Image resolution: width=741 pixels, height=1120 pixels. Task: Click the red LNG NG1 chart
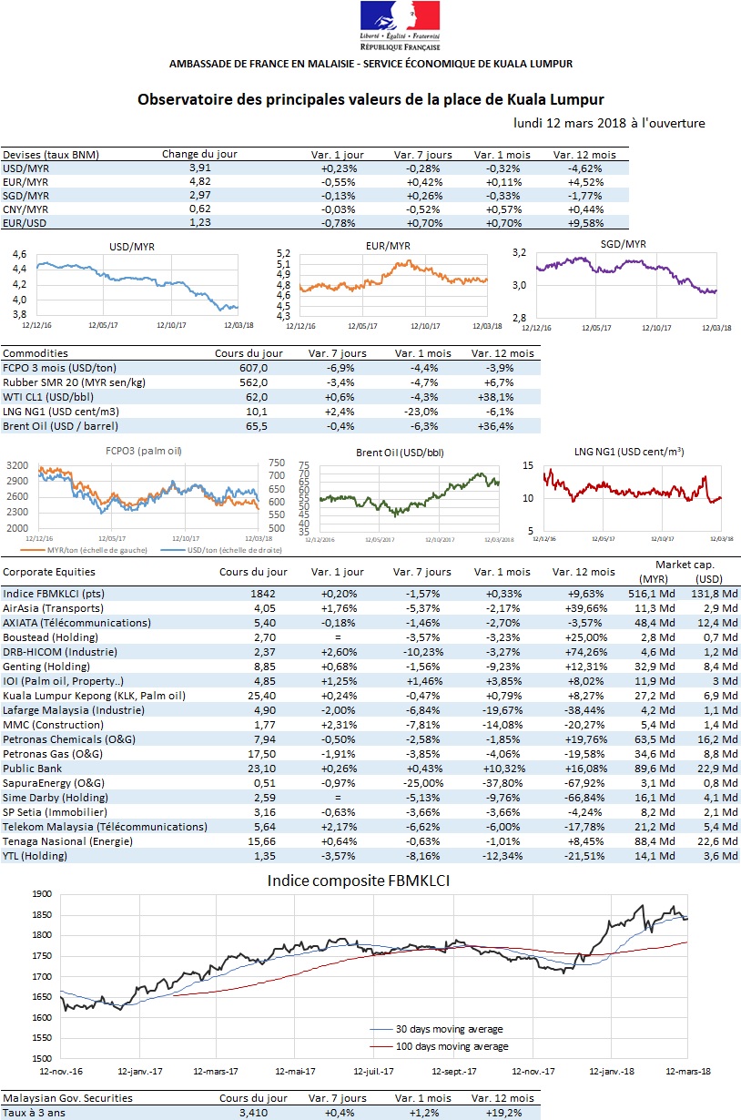pos(625,496)
